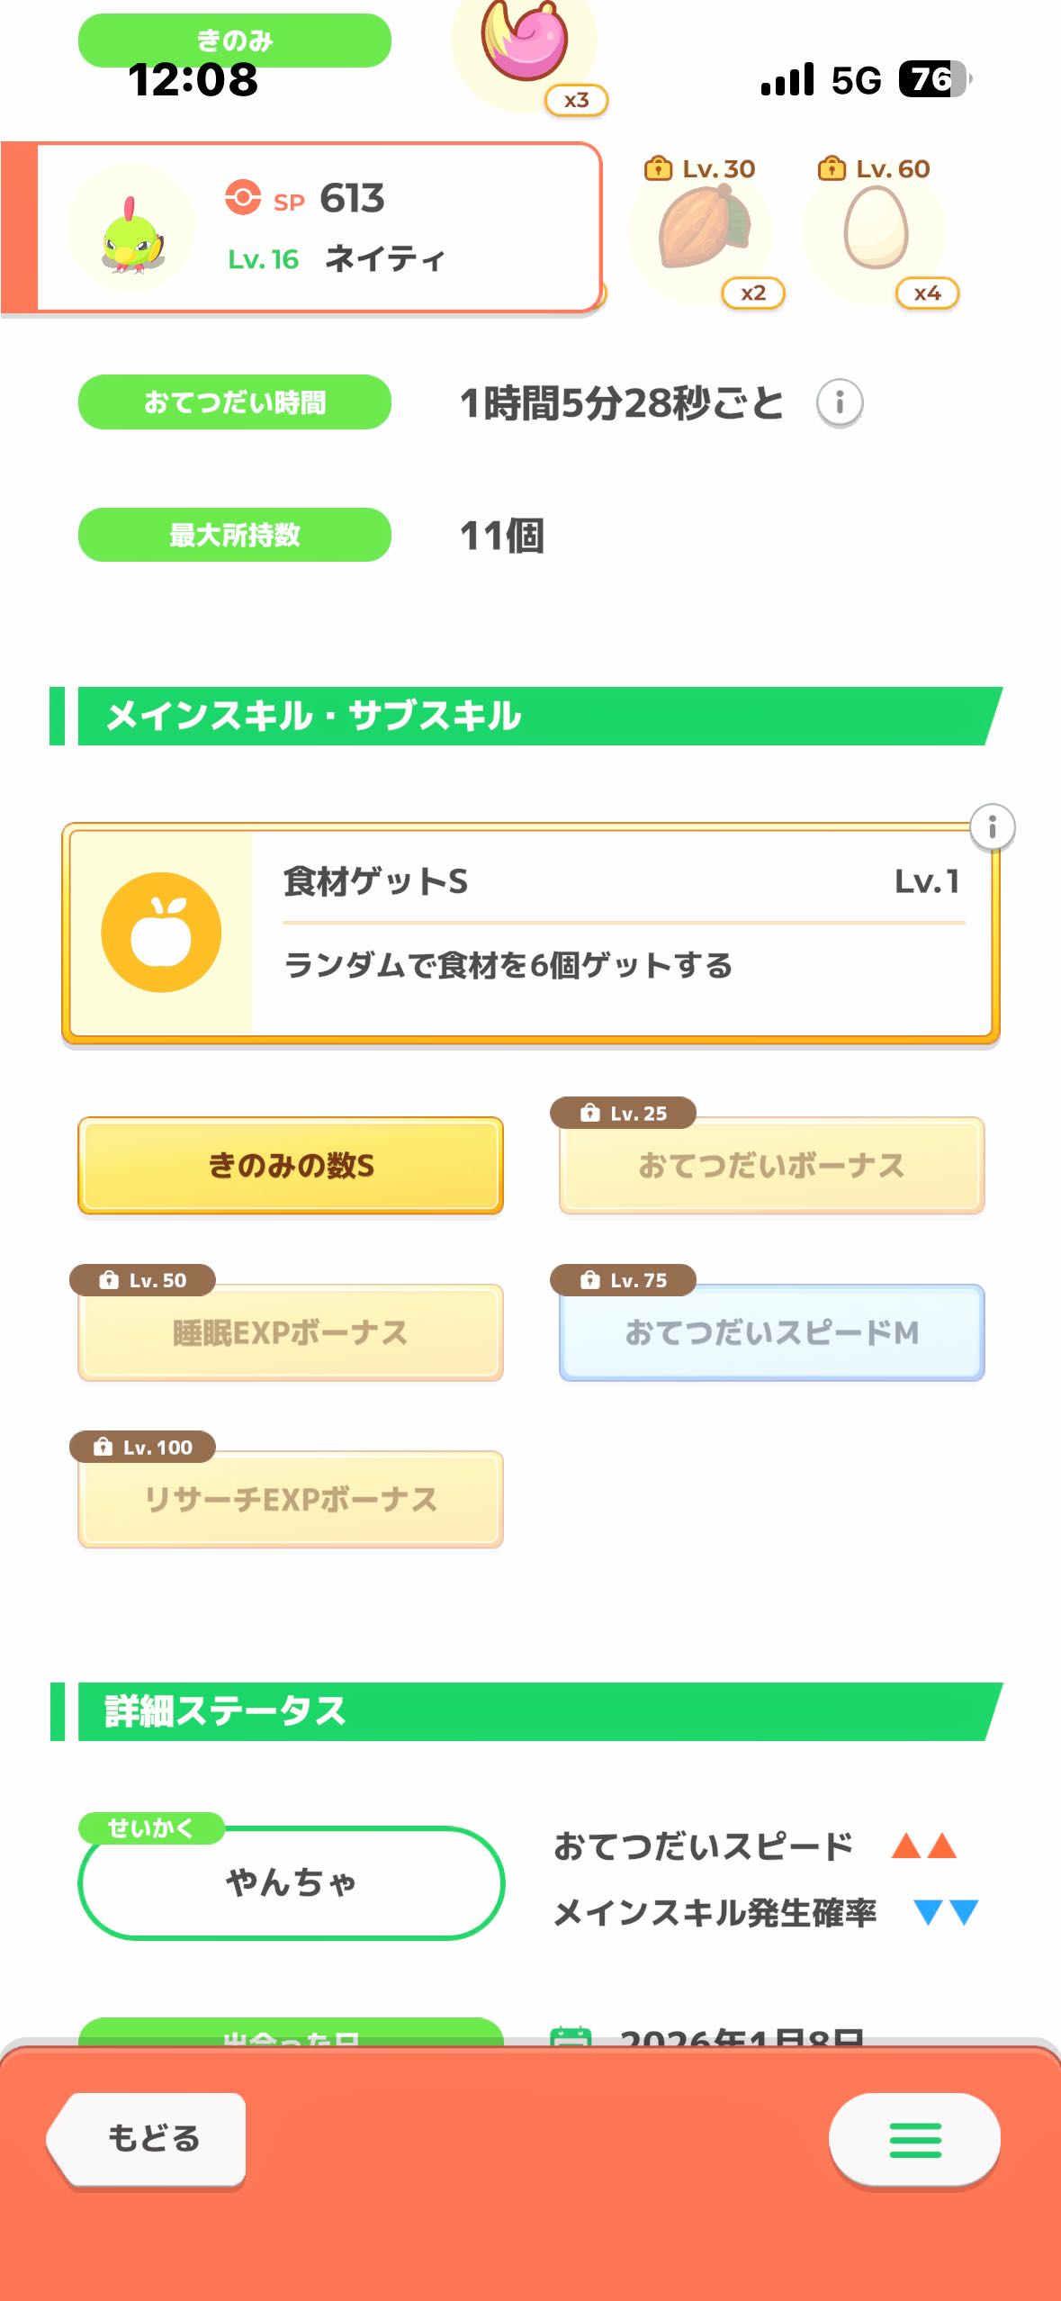Image resolution: width=1061 pixels, height=2301 pixels.
Task: Select the きのみの数S sub skill
Action: [x=291, y=1166]
